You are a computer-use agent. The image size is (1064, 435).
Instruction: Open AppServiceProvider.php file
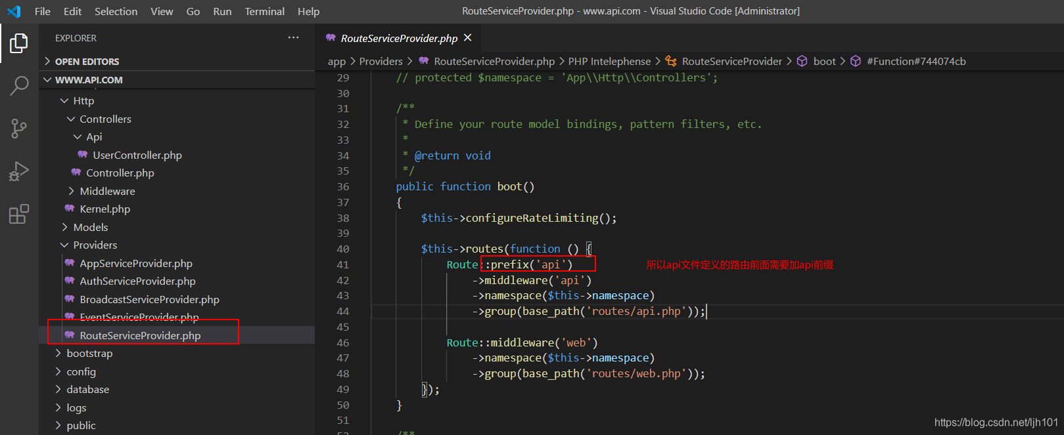pos(136,263)
